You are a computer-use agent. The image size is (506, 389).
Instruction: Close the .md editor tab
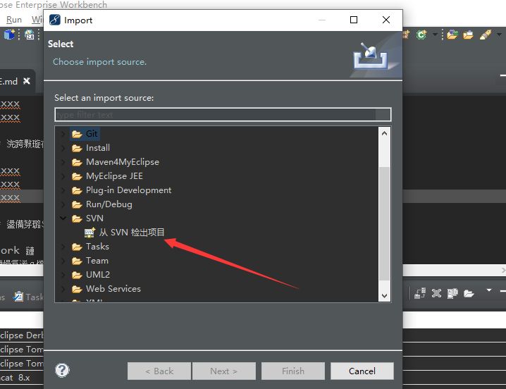(27, 81)
